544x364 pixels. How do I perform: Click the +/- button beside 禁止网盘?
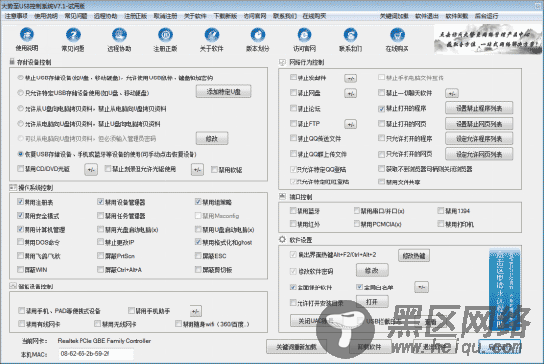[x=351, y=93]
